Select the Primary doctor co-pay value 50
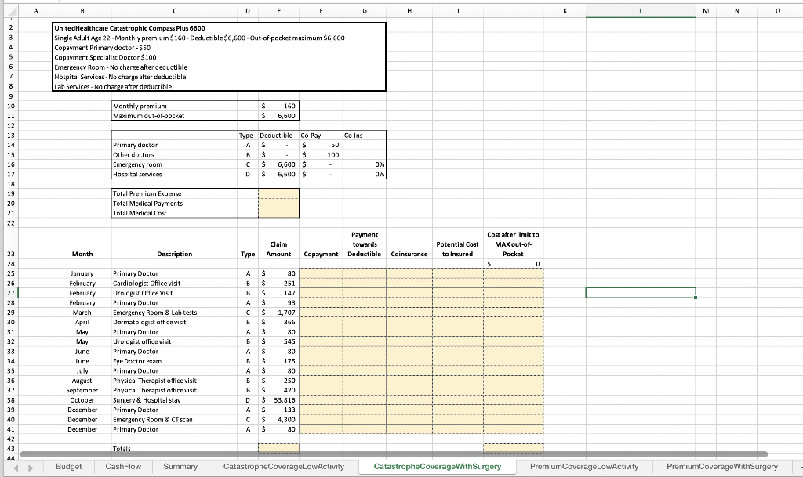Image resolution: width=803 pixels, height=477 pixels. coord(321,145)
